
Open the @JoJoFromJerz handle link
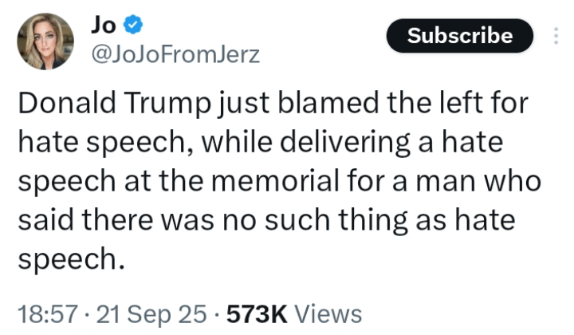point(175,54)
